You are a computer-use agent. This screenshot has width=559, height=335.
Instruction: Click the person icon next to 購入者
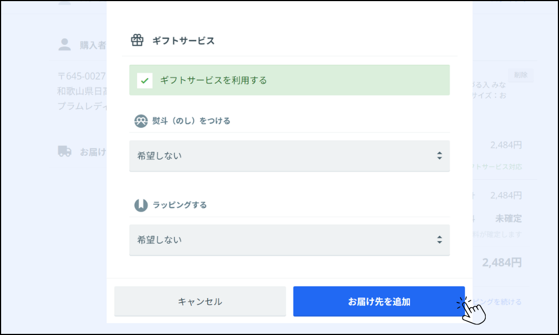pyautogui.click(x=65, y=45)
